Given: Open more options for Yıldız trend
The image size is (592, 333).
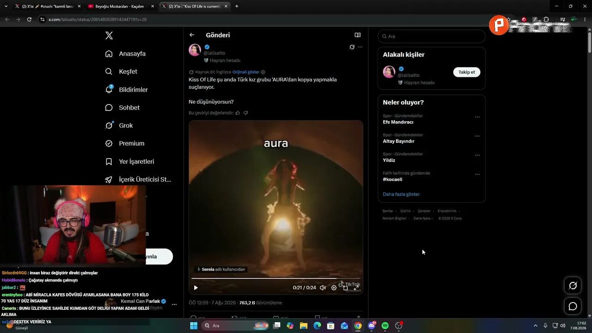Looking at the screenshot, I should [477, 155].
